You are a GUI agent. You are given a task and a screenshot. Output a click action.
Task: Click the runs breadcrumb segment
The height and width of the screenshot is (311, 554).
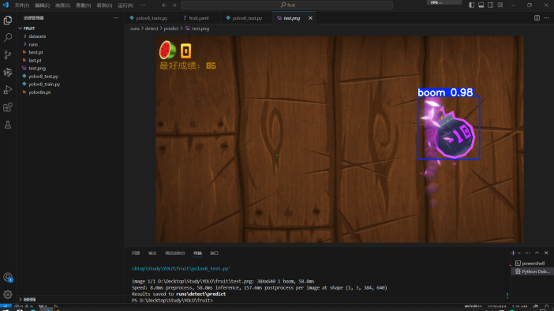tap(135, 28)
